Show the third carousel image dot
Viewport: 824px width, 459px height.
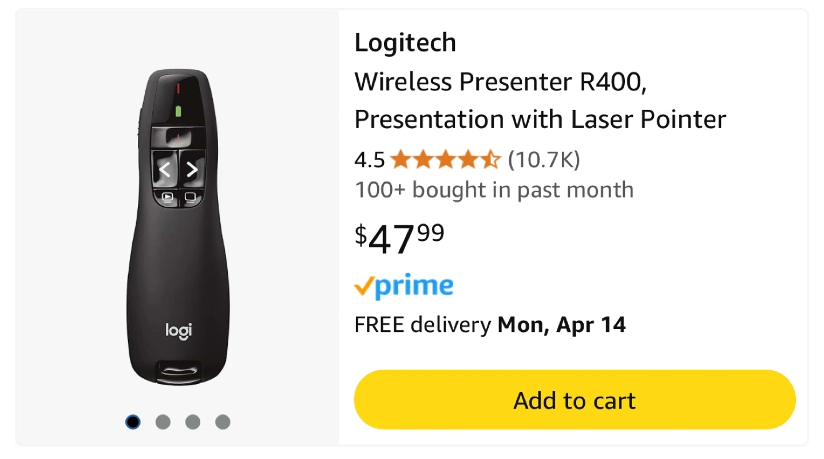click(x=193, y=422)
